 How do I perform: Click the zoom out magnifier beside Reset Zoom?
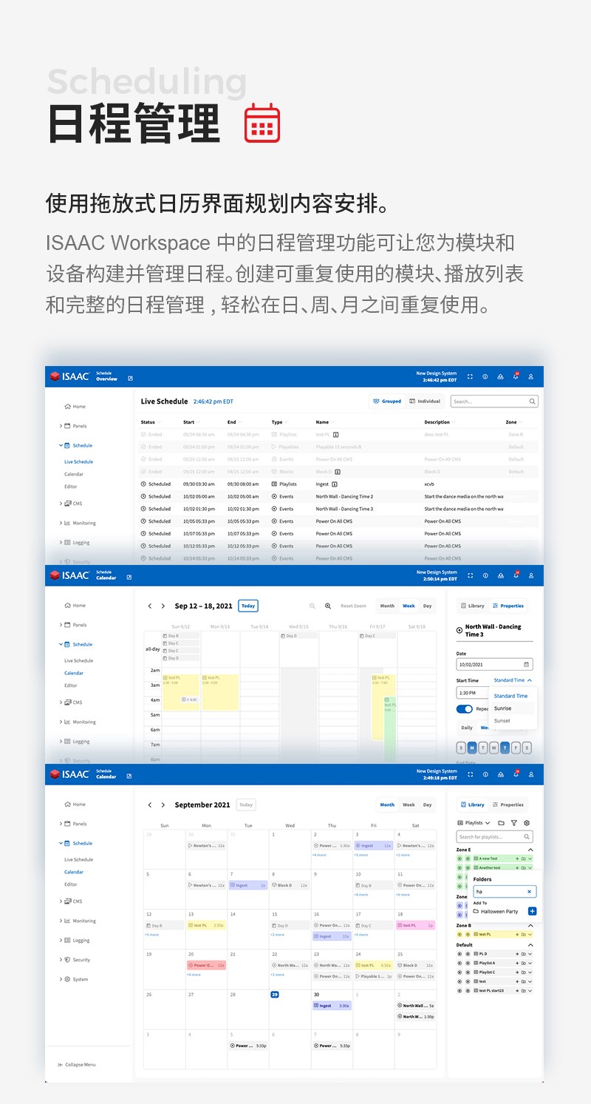tap(312, 606)
